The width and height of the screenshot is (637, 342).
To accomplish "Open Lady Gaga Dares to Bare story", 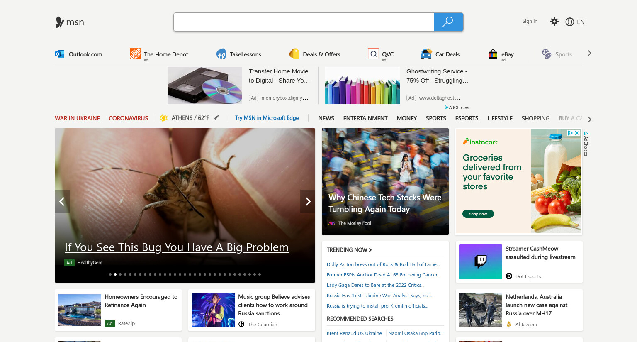I will (x=376, y=285).
